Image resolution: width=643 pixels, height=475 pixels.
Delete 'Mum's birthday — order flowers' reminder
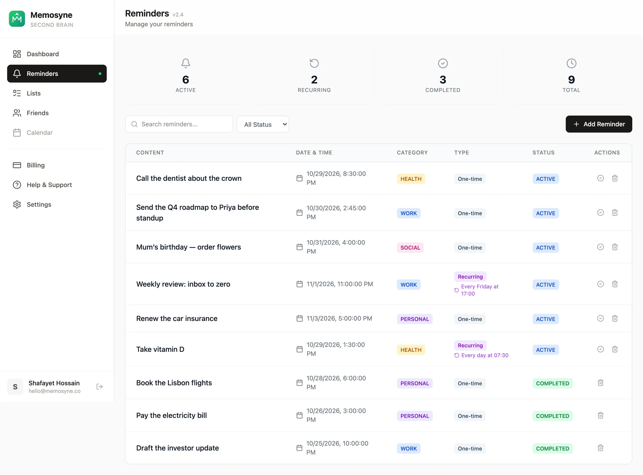tap(615, 247)
